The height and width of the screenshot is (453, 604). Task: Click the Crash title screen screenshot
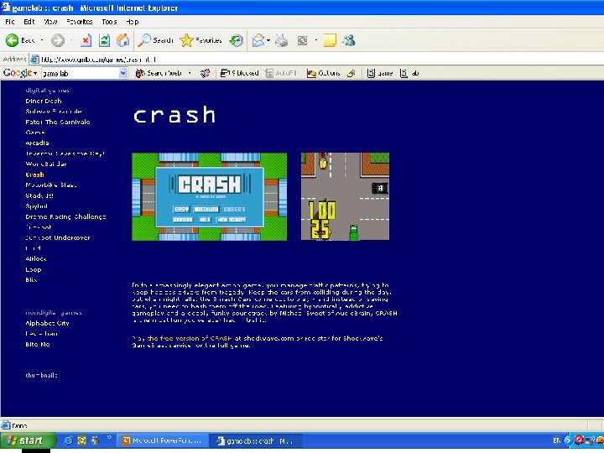[209, 196]
